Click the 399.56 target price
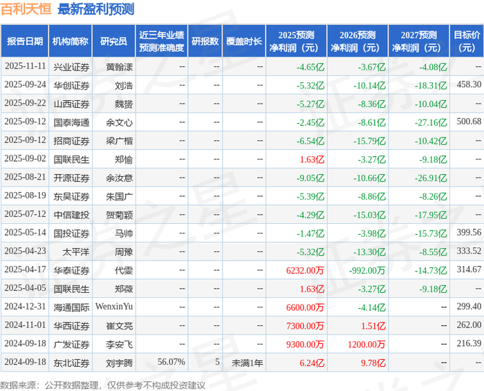This screenshot has height=391, width=484. 469,233
